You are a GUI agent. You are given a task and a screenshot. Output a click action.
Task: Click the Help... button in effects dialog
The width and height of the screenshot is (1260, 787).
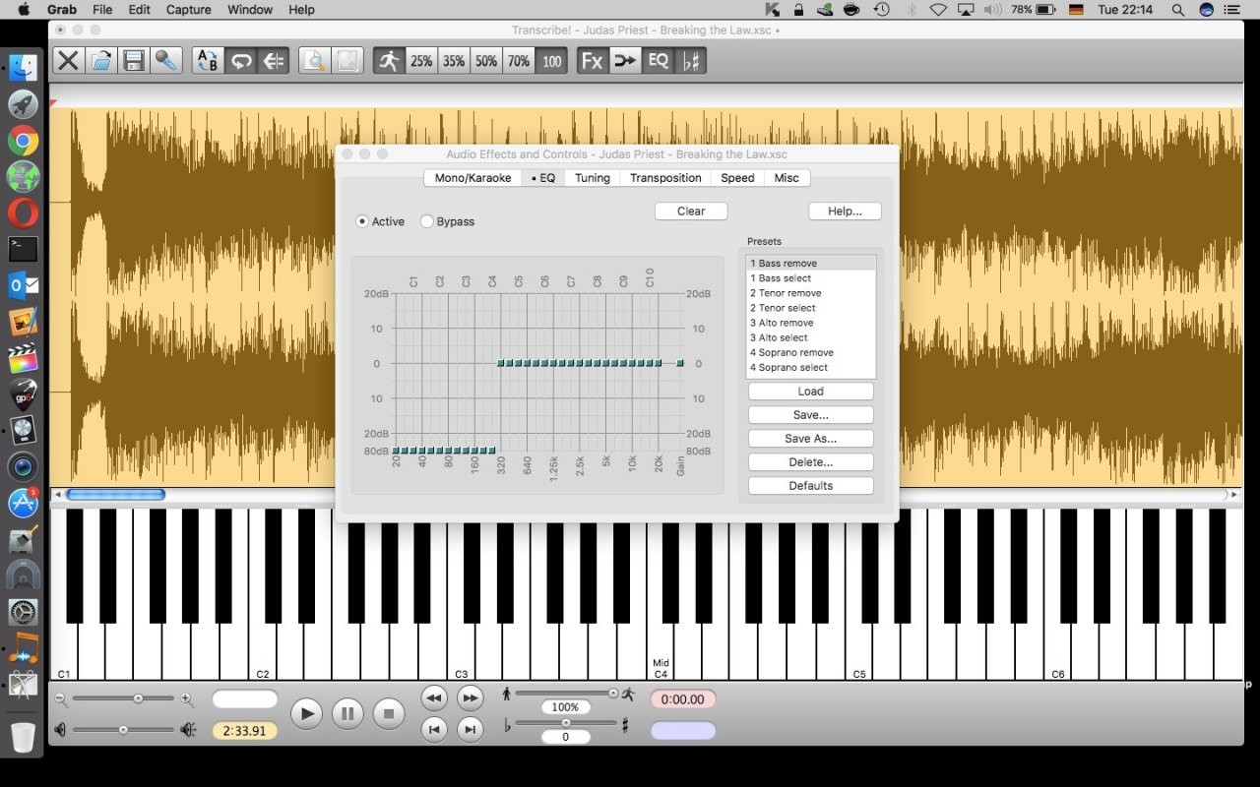click(x=845, y=212)
